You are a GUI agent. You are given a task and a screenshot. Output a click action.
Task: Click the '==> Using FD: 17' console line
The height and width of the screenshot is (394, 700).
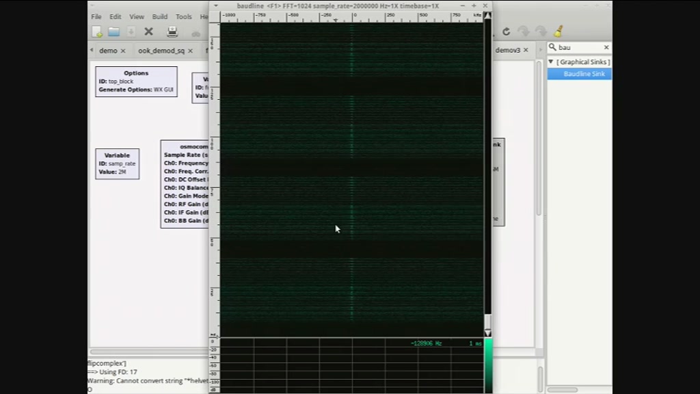pyautogui.click(x=113, y=372)
